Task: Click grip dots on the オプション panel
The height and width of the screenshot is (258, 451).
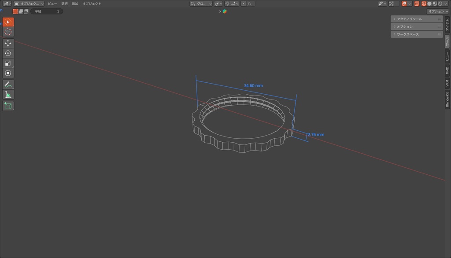Action: point(439,26)
